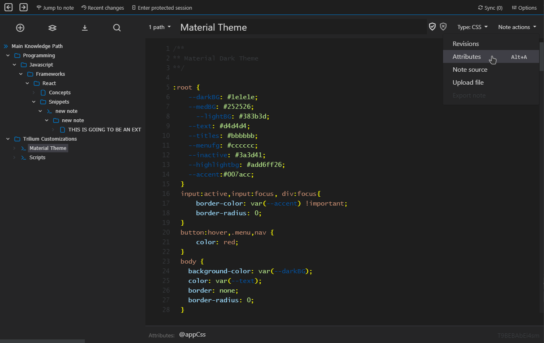Image resolution: width=544 pixels, height=343 pixels.
Task: Collapse the Frameworks folder
Action: pos(21,74)
